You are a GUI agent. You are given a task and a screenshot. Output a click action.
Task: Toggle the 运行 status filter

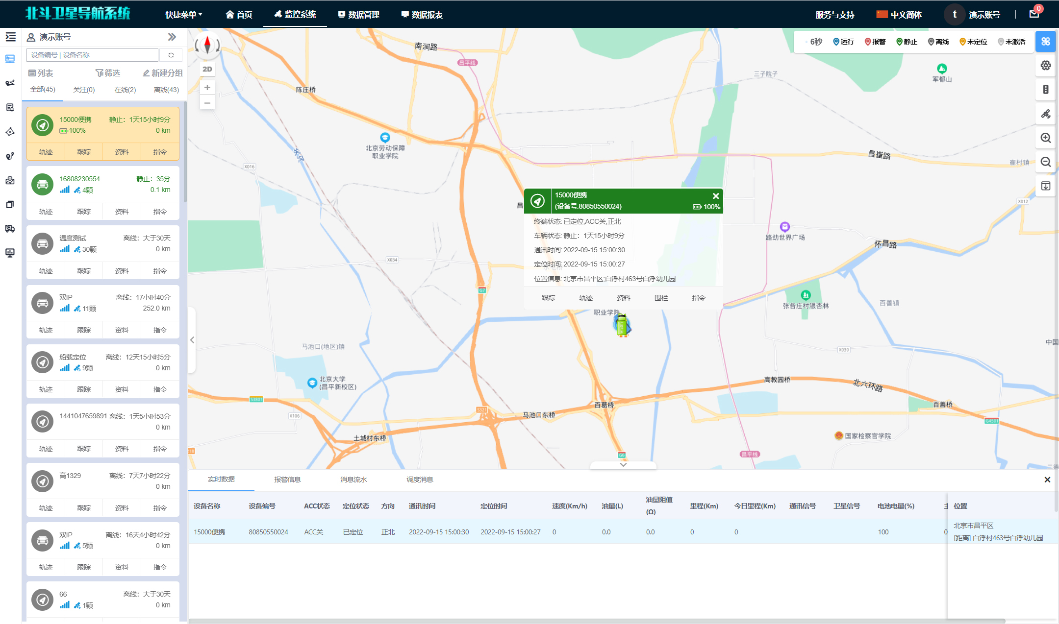click(843, 42)
